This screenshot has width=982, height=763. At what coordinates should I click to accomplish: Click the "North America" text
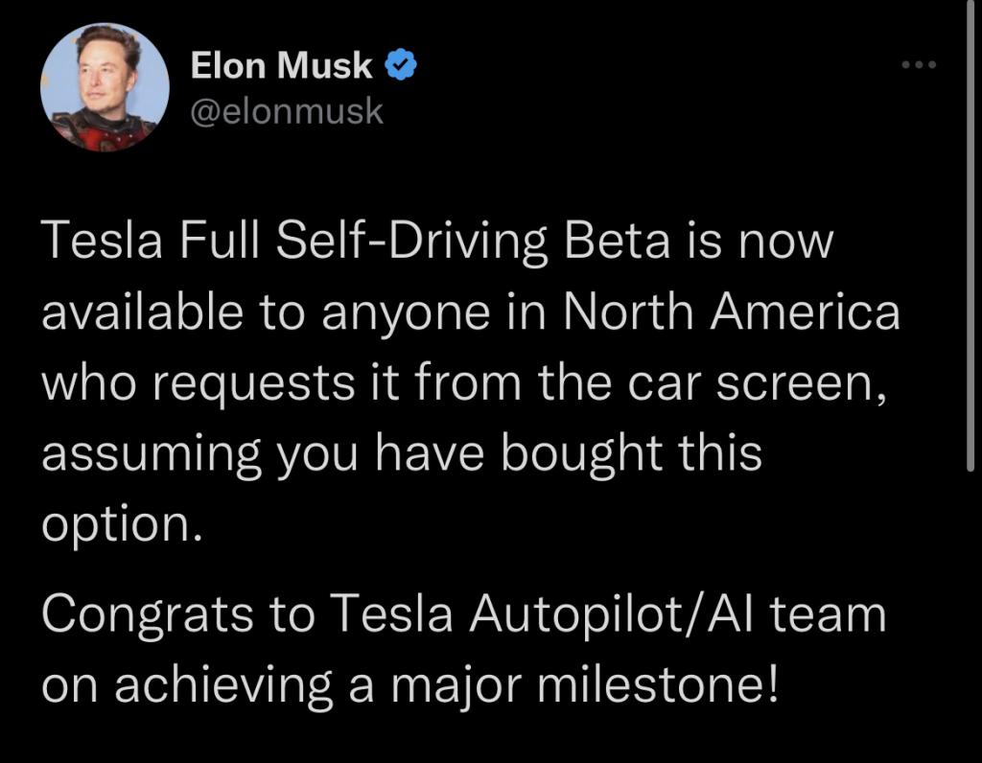click(732, 312)
